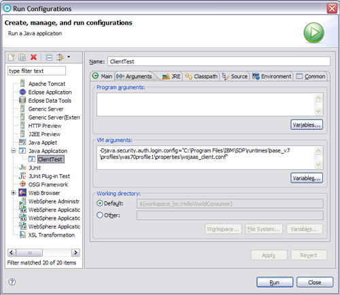This screenshot has width=340, height=295.
Task: Switch to the Common tab
Action: 311,76
